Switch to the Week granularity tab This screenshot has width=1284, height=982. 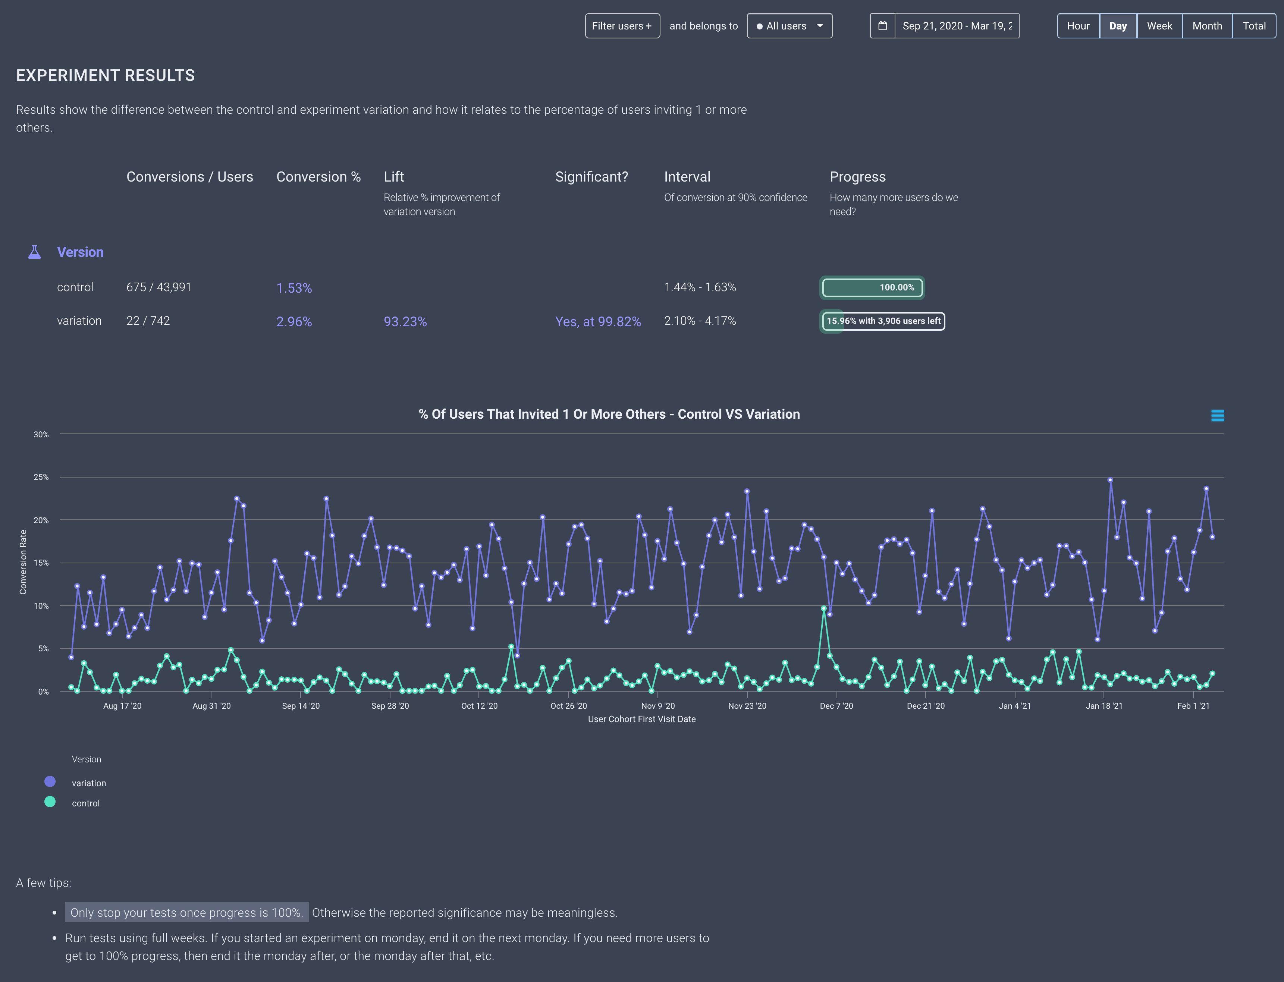tap(1159, 26)
